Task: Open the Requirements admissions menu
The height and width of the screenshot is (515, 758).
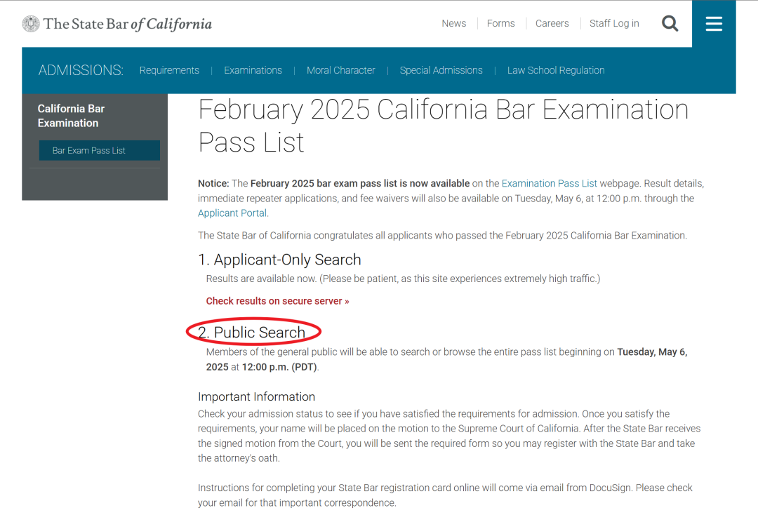Action: tap(169, 70)
